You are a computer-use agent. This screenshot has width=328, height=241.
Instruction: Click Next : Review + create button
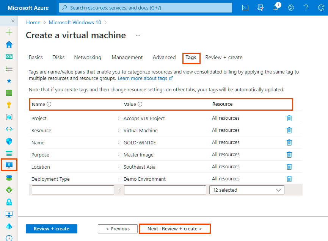(175, 228)
